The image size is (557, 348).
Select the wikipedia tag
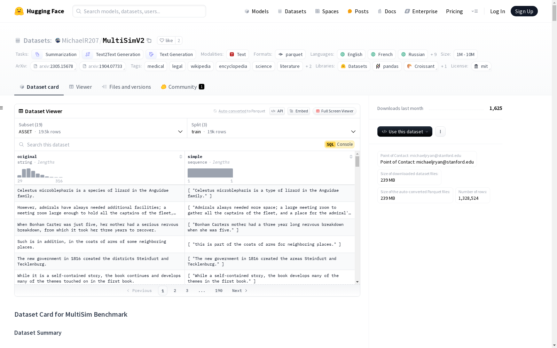201,66
